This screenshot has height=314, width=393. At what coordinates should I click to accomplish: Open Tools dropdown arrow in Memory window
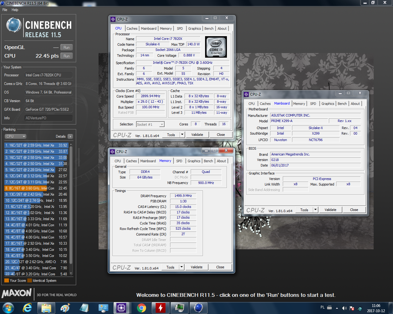pos(181,267)
